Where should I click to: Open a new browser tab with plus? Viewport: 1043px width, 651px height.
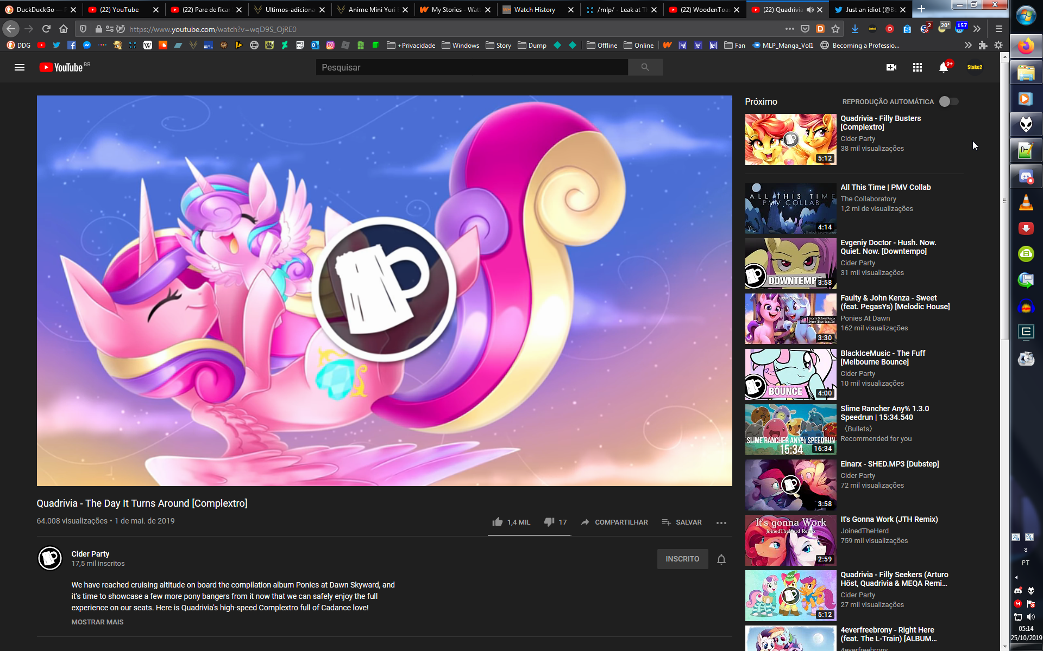point(921,9)
